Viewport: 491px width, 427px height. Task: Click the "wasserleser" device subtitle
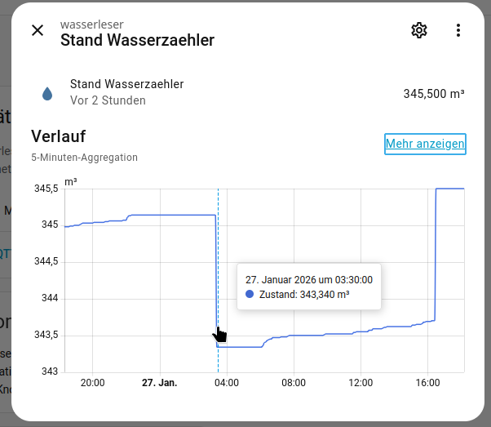[92, 24]
